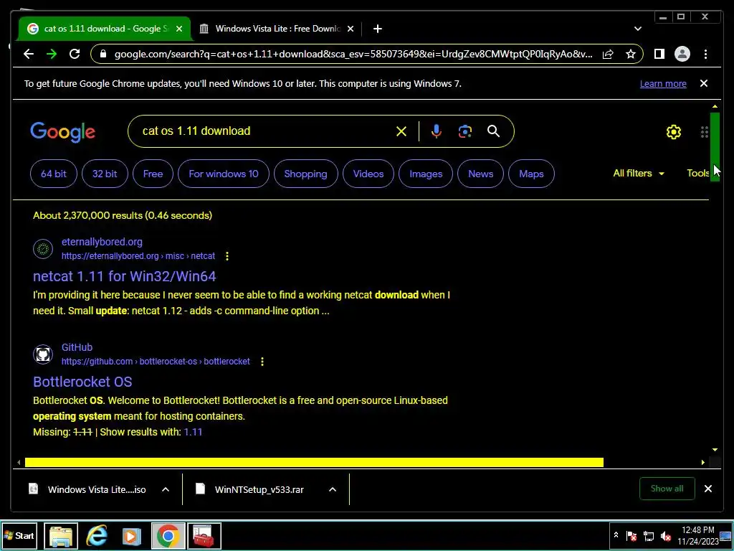Follow the Learn more link

tap(663, 84)
